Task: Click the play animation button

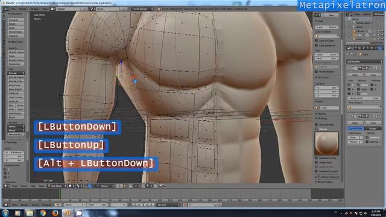Action: pos(145,205)
